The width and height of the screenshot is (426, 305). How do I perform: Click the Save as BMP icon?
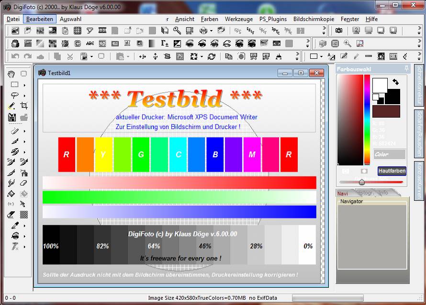tap(266, 56)
